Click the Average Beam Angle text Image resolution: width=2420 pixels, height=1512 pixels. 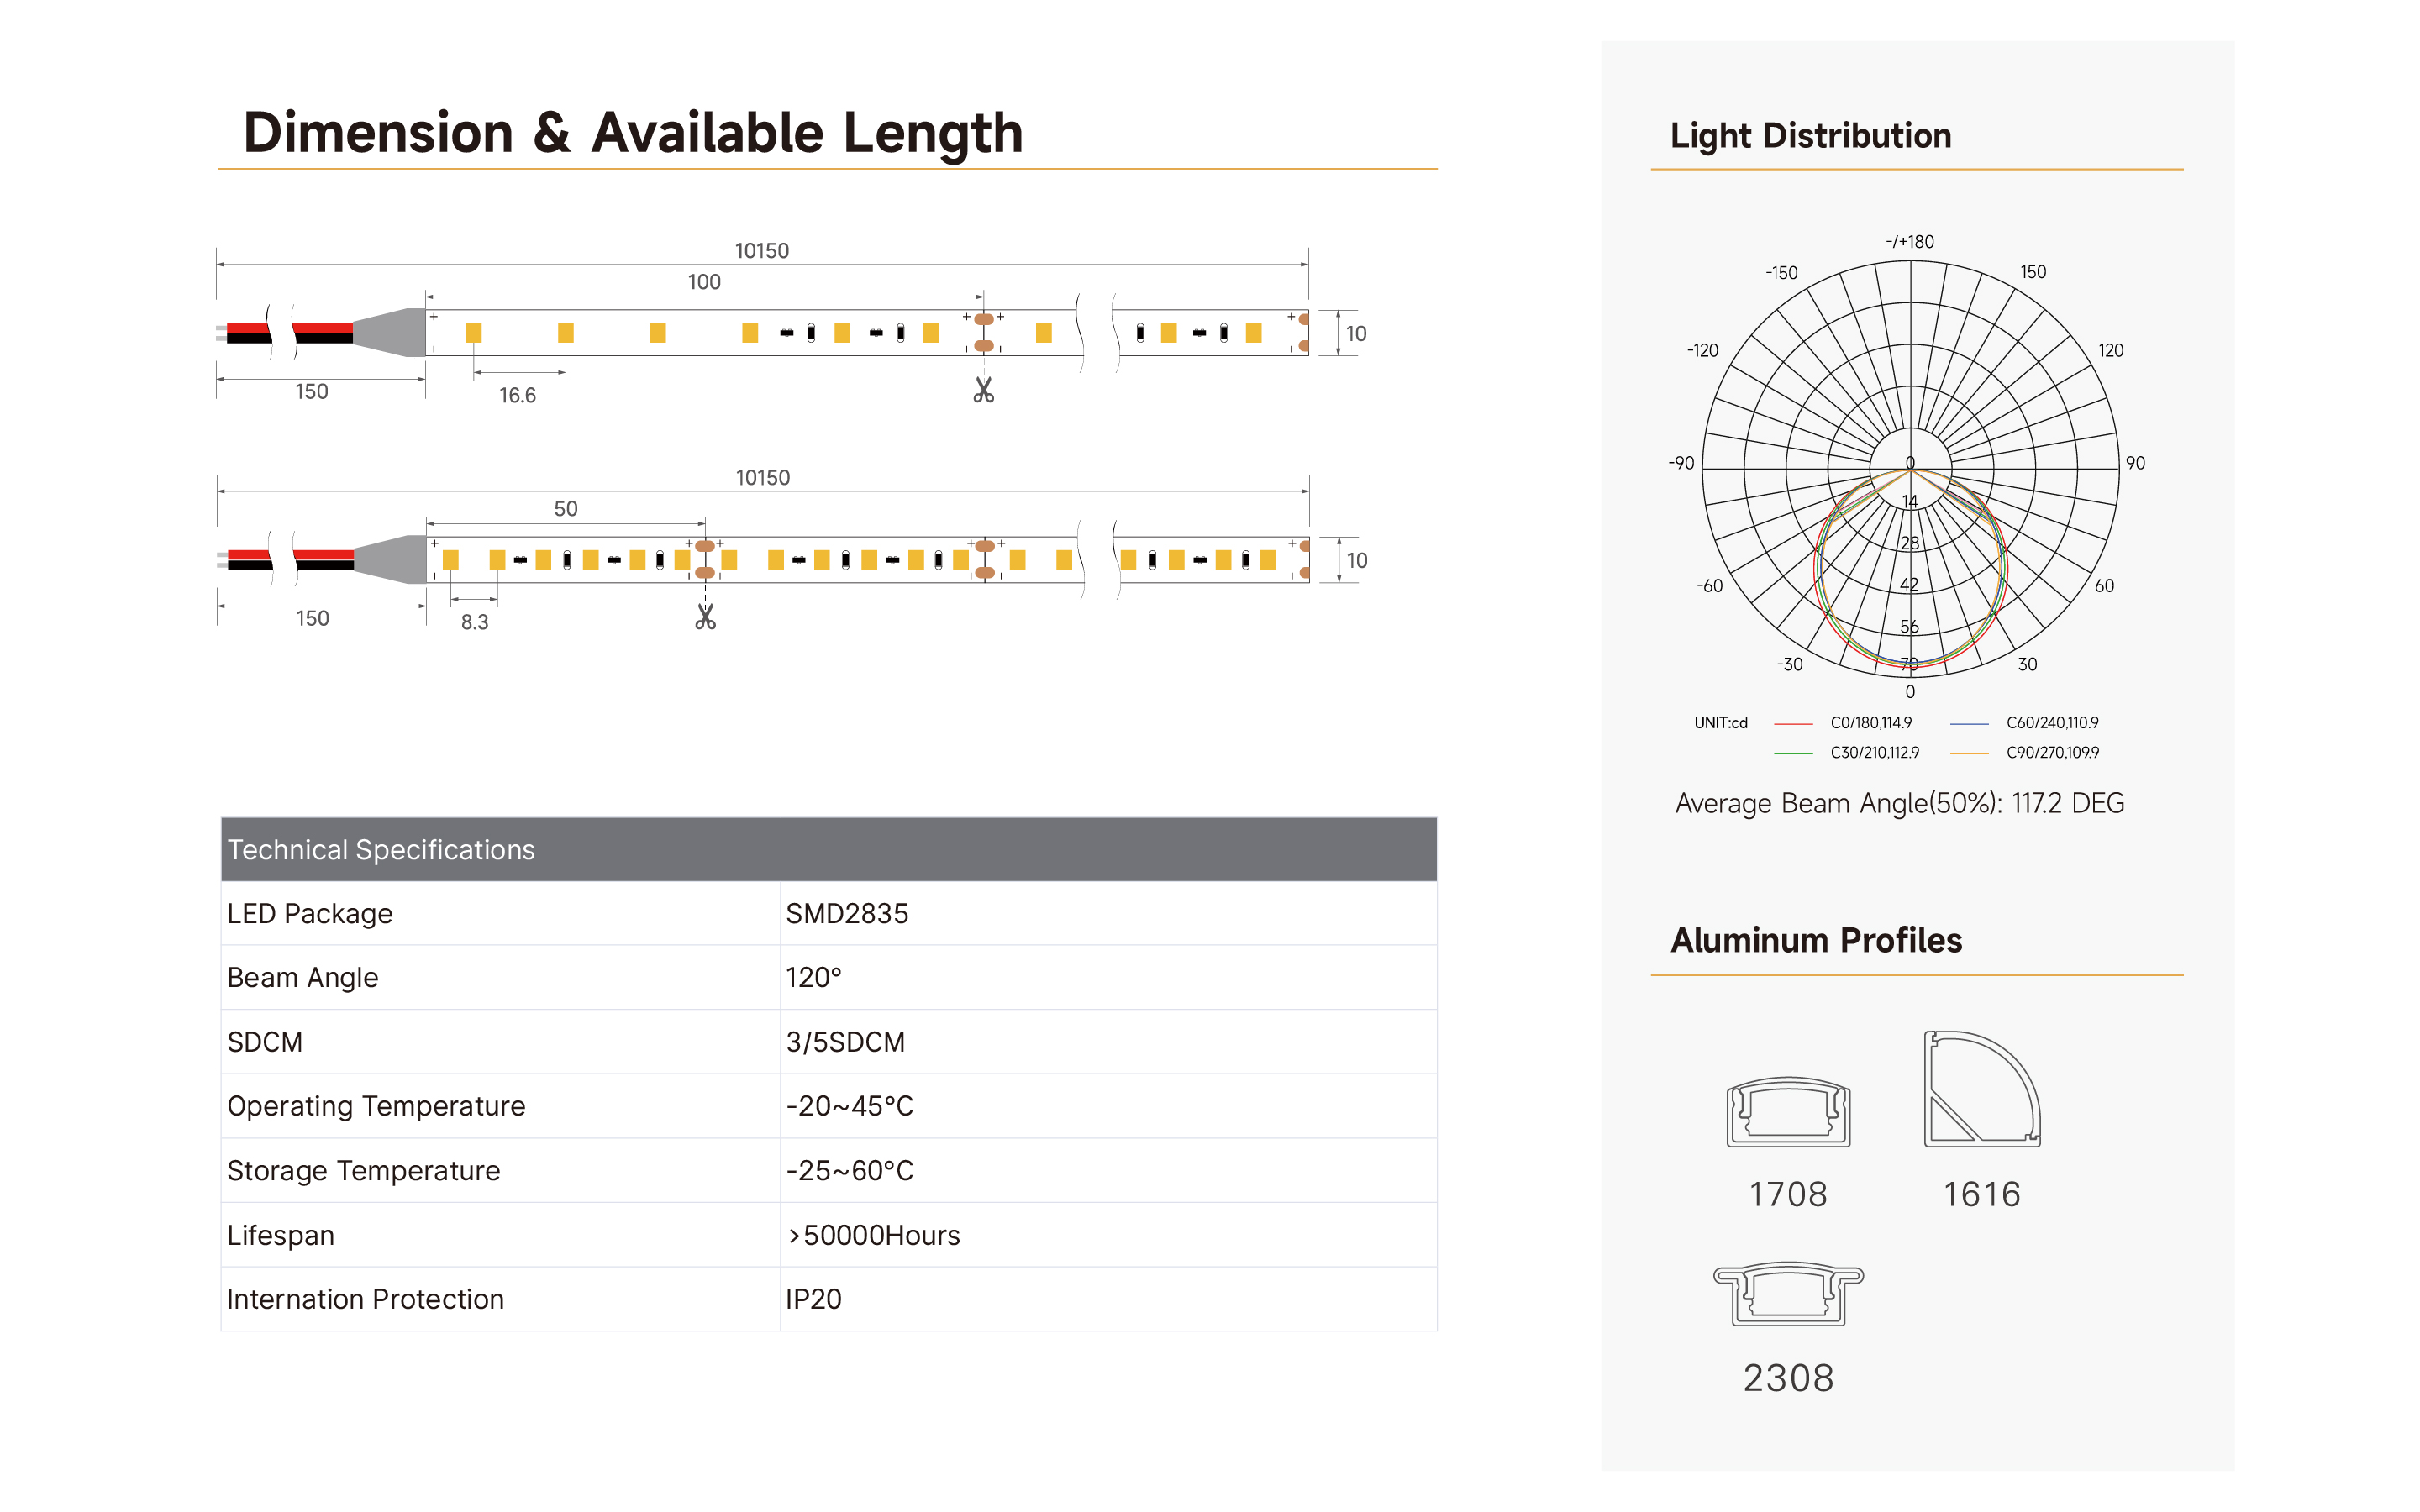point(1899,803)
